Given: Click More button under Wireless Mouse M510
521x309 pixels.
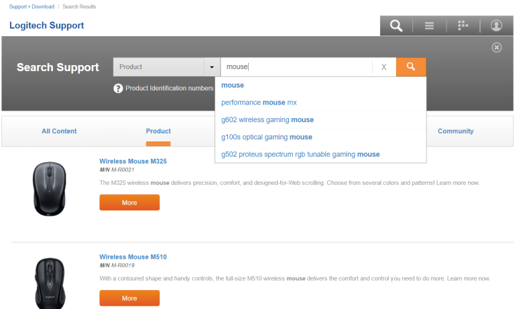Looking at the screenshot, I should click(x=129, y=298).
